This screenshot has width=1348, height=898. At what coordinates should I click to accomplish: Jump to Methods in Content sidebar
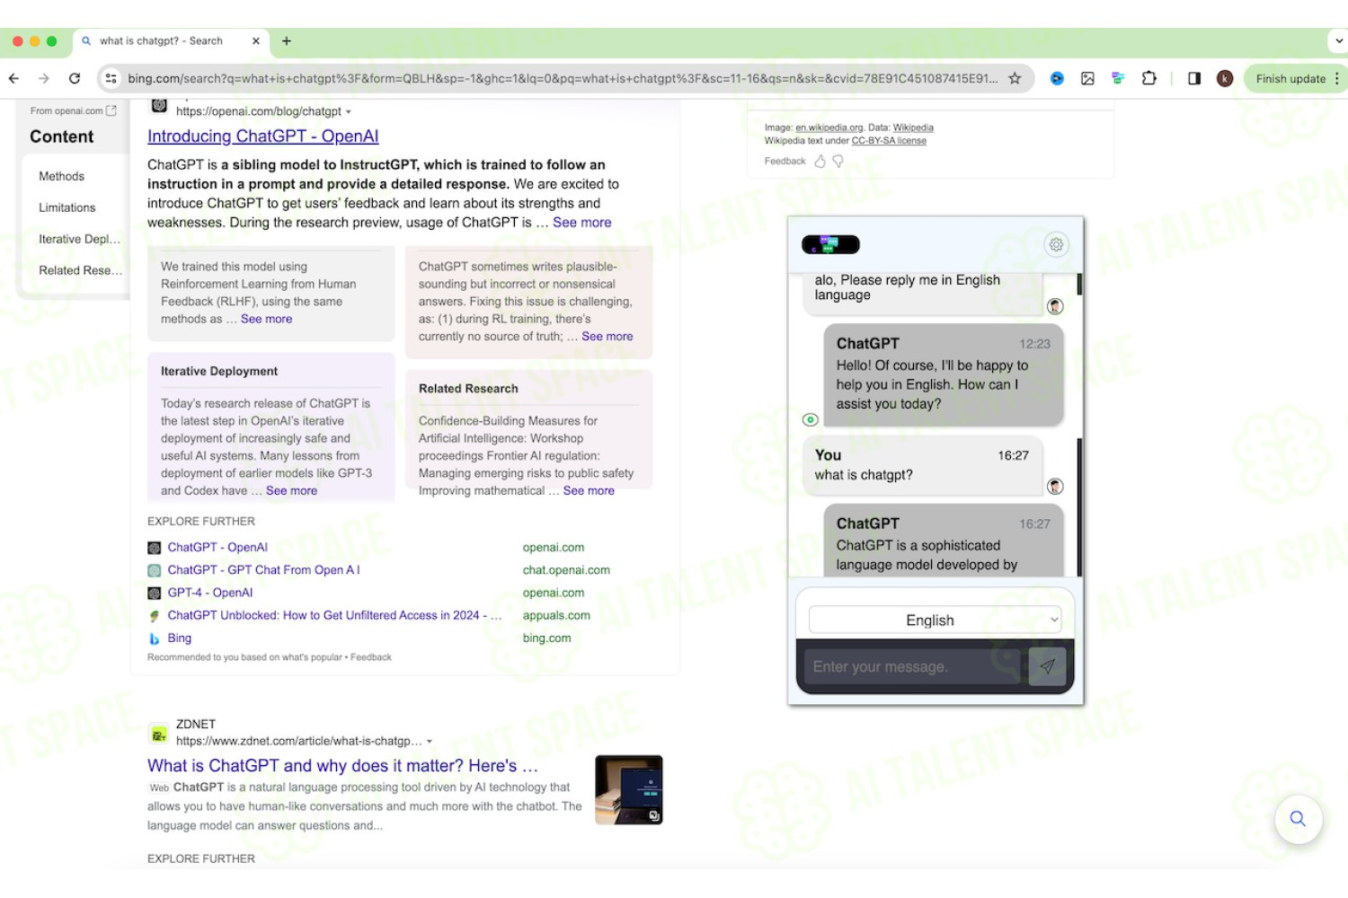point(61,176)
